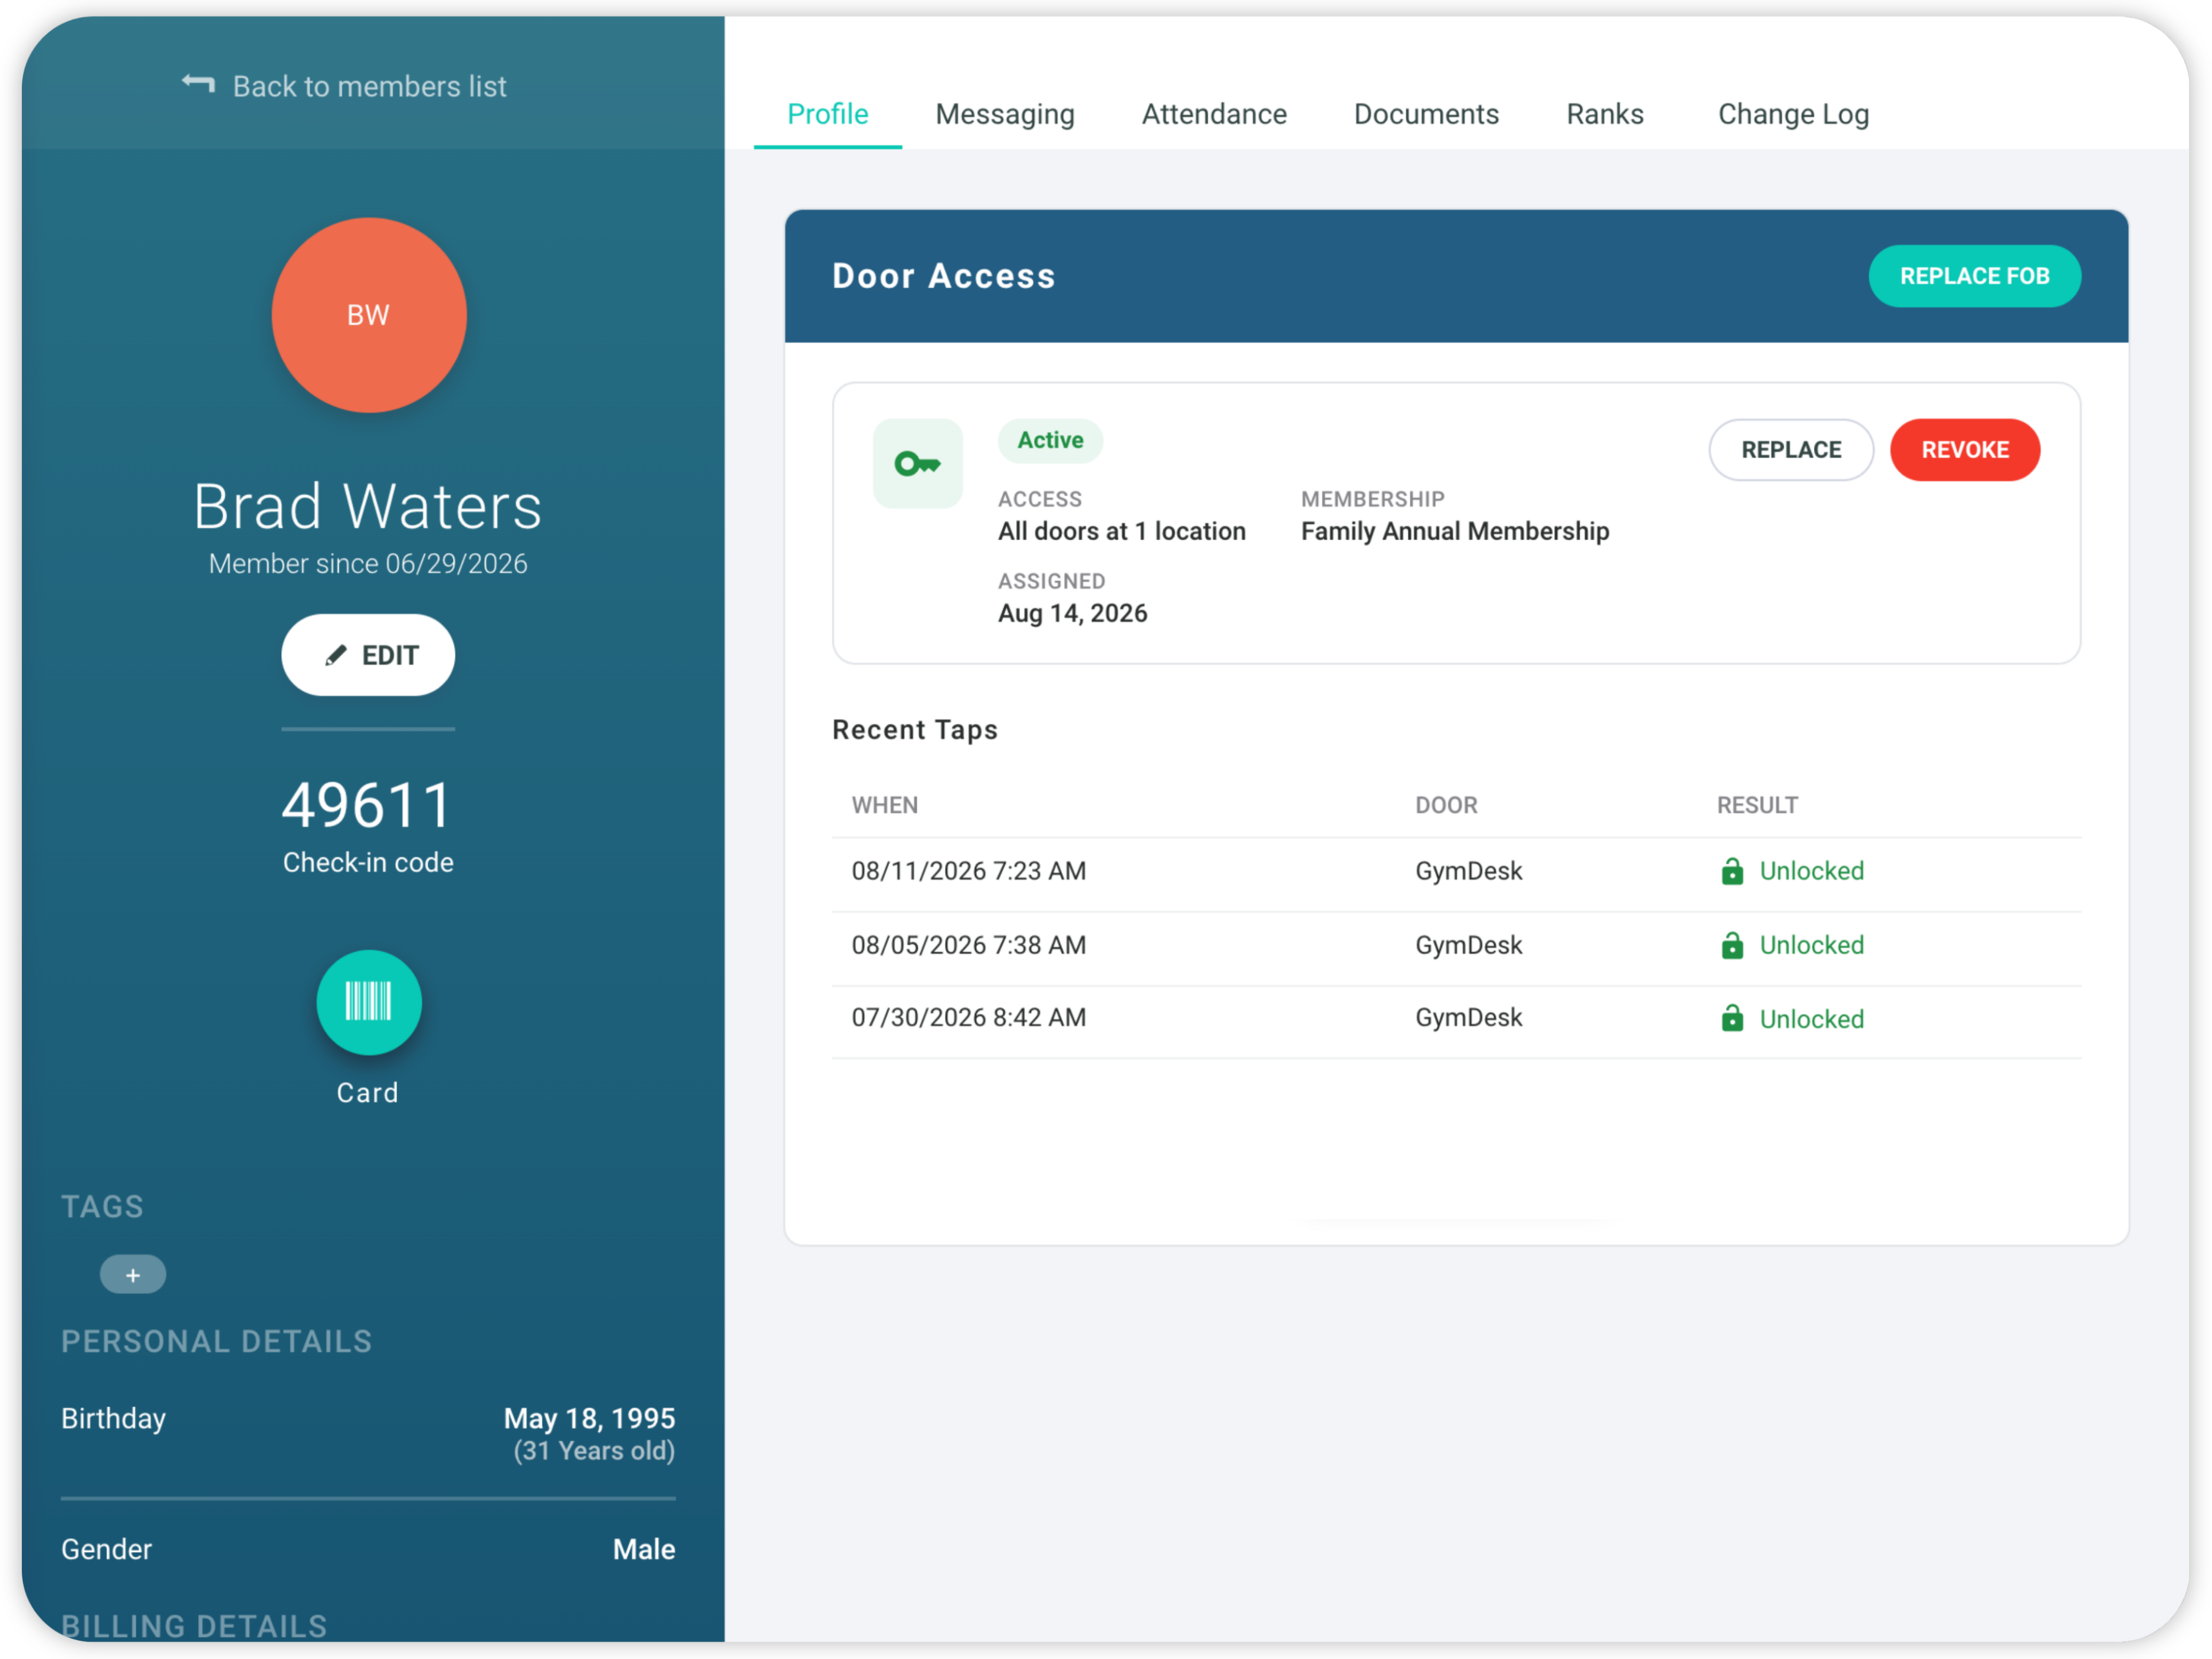
Task: Click the lock icon for 08/11/2026 tap
Action: 1731,871
